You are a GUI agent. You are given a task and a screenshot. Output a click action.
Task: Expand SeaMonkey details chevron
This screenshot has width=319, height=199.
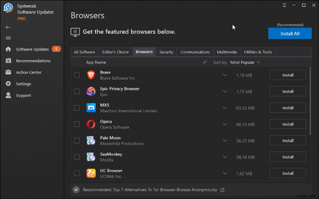click(225, 157)
